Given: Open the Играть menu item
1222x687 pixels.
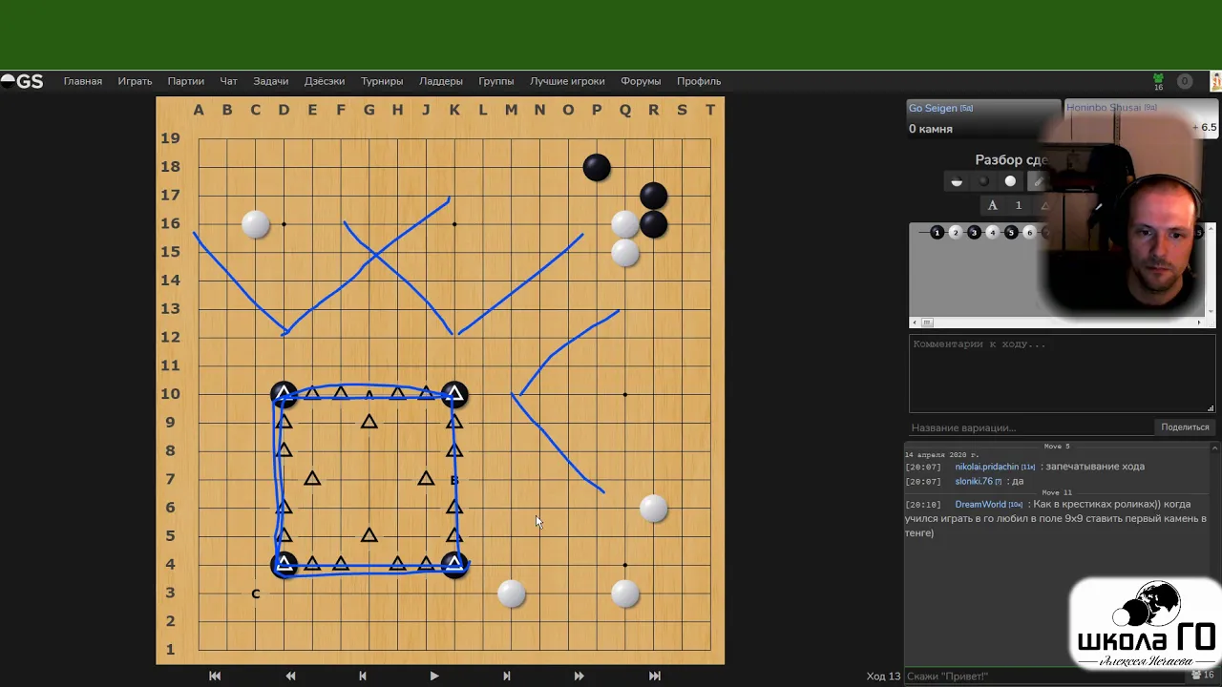Looking at the screenshot, I should pos(136,81).
